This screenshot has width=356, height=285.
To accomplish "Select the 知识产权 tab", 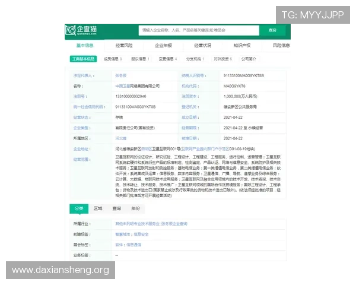I will [x=242, y=46].
